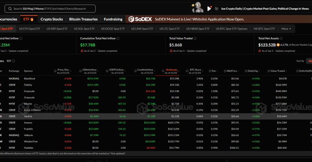312x162 pixels.
Task: Select the US HBAR Spot ETF tab
Action: [x=198, y=29]
